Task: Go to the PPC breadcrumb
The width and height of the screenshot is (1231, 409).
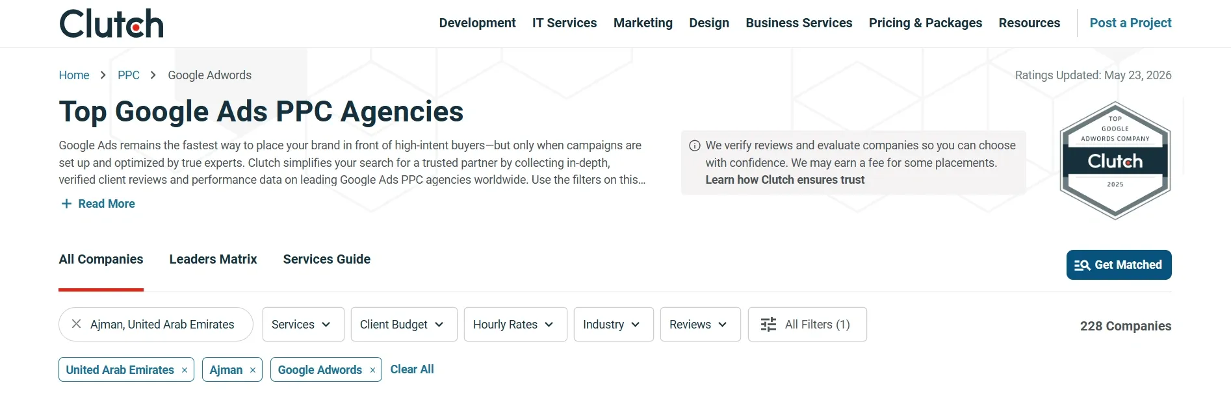Action: (129, 75)
